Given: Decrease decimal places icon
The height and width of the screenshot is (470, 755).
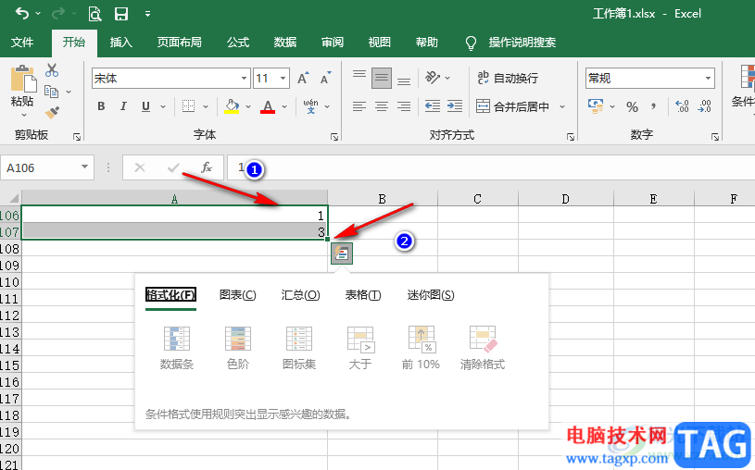Looking at the screenshot, I should point(704,106).
